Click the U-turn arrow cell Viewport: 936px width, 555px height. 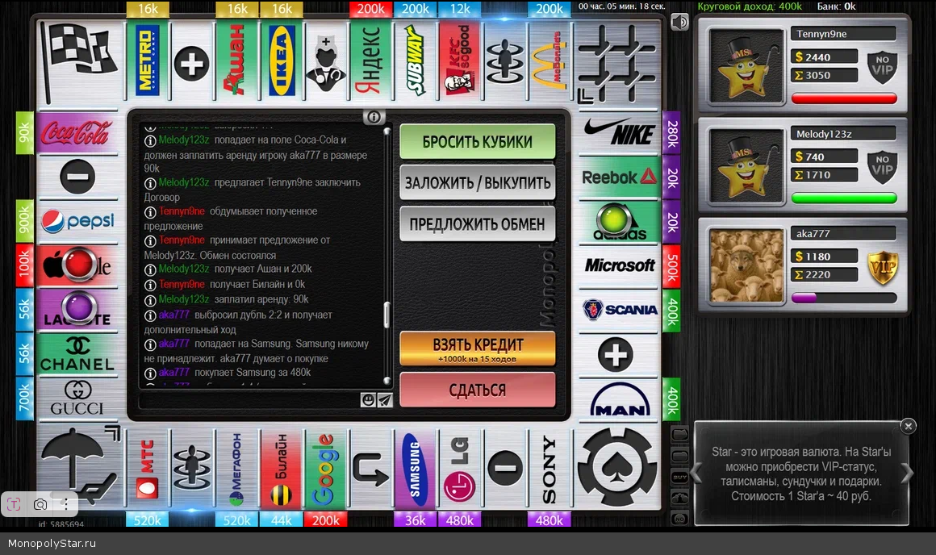[x=370, y=469]
